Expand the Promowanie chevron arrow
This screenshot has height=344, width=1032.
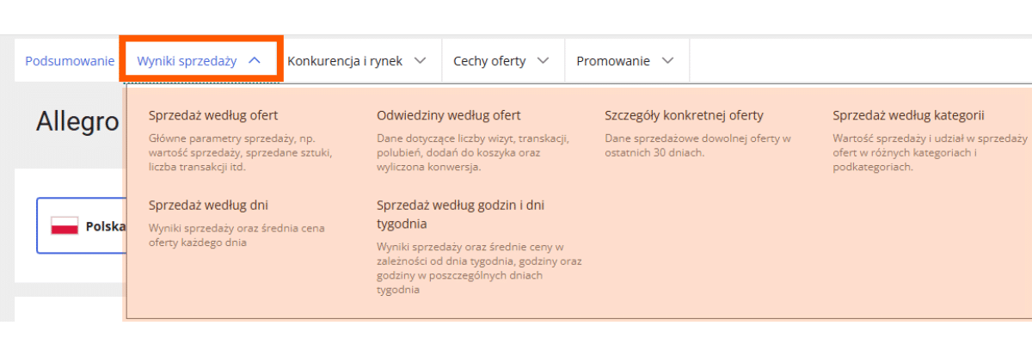tap(668, 61)
